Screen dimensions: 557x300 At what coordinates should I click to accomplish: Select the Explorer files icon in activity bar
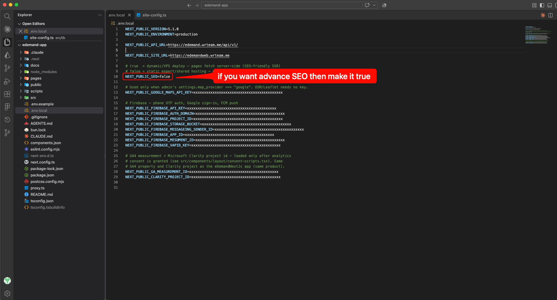click(x=7, y=42)
